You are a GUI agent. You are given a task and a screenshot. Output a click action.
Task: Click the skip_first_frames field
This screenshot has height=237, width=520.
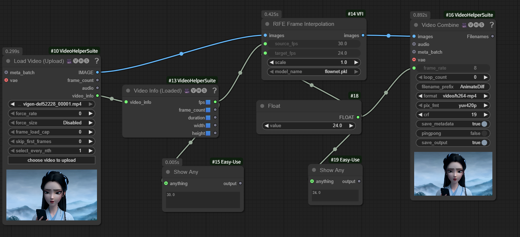52,141
